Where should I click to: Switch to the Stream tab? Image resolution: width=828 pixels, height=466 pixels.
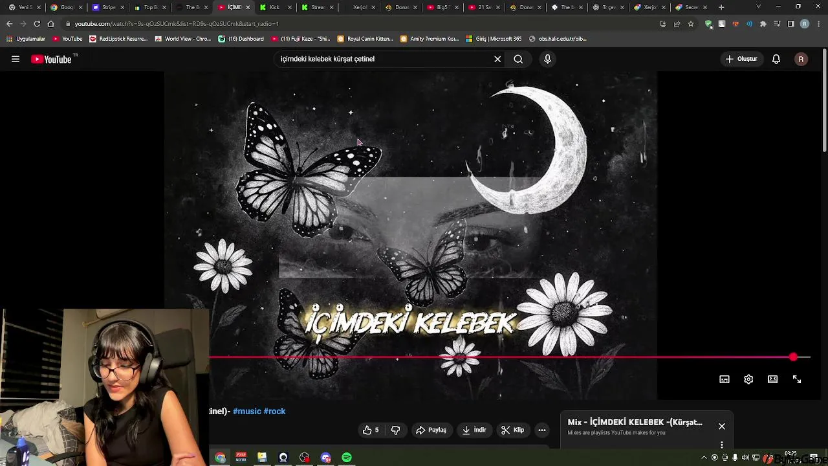[317, 7]
